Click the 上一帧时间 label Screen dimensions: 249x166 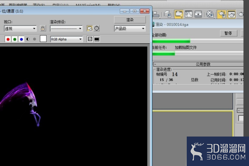pos(216,74)
